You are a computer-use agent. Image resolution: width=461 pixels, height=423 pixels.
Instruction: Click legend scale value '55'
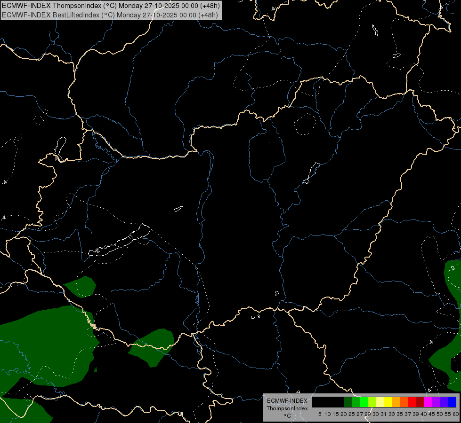[448, 414]
